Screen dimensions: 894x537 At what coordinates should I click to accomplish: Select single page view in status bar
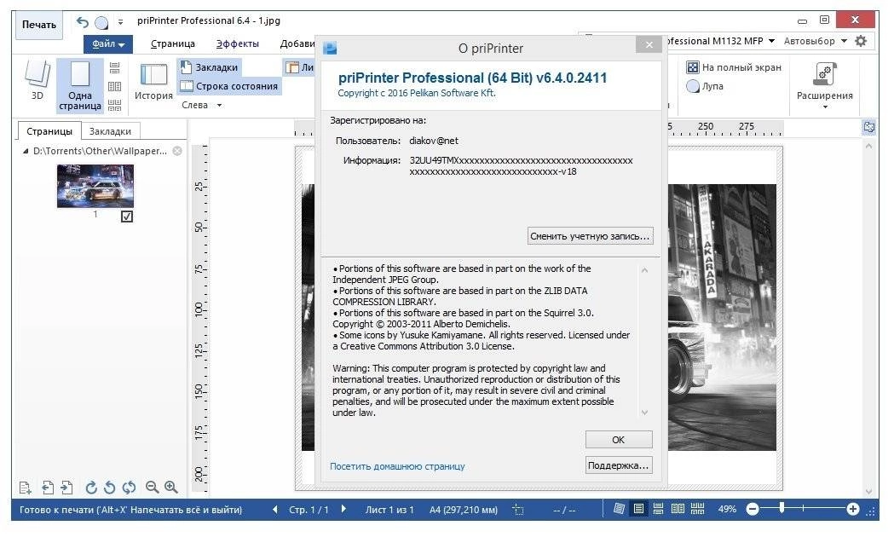(638, 509)
